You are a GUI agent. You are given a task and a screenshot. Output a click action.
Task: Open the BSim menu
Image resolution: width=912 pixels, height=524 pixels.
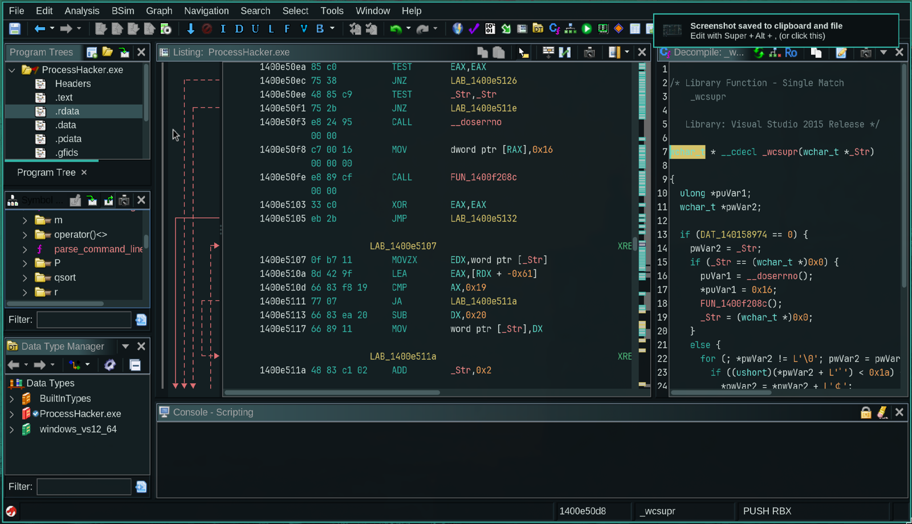(x=123, y=11)
